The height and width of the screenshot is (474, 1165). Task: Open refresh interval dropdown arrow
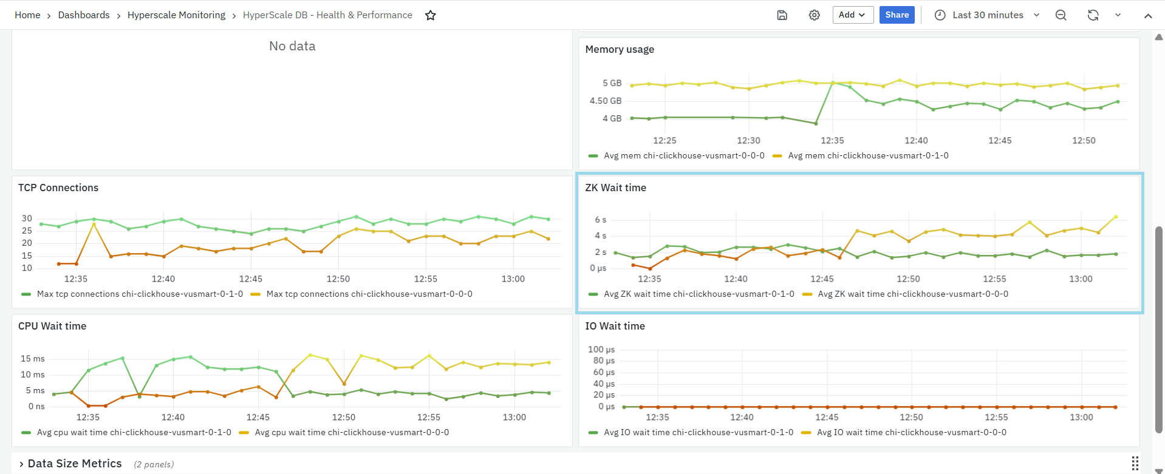(x=1118, y=15)
